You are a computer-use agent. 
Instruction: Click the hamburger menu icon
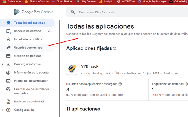click(8, 12)
